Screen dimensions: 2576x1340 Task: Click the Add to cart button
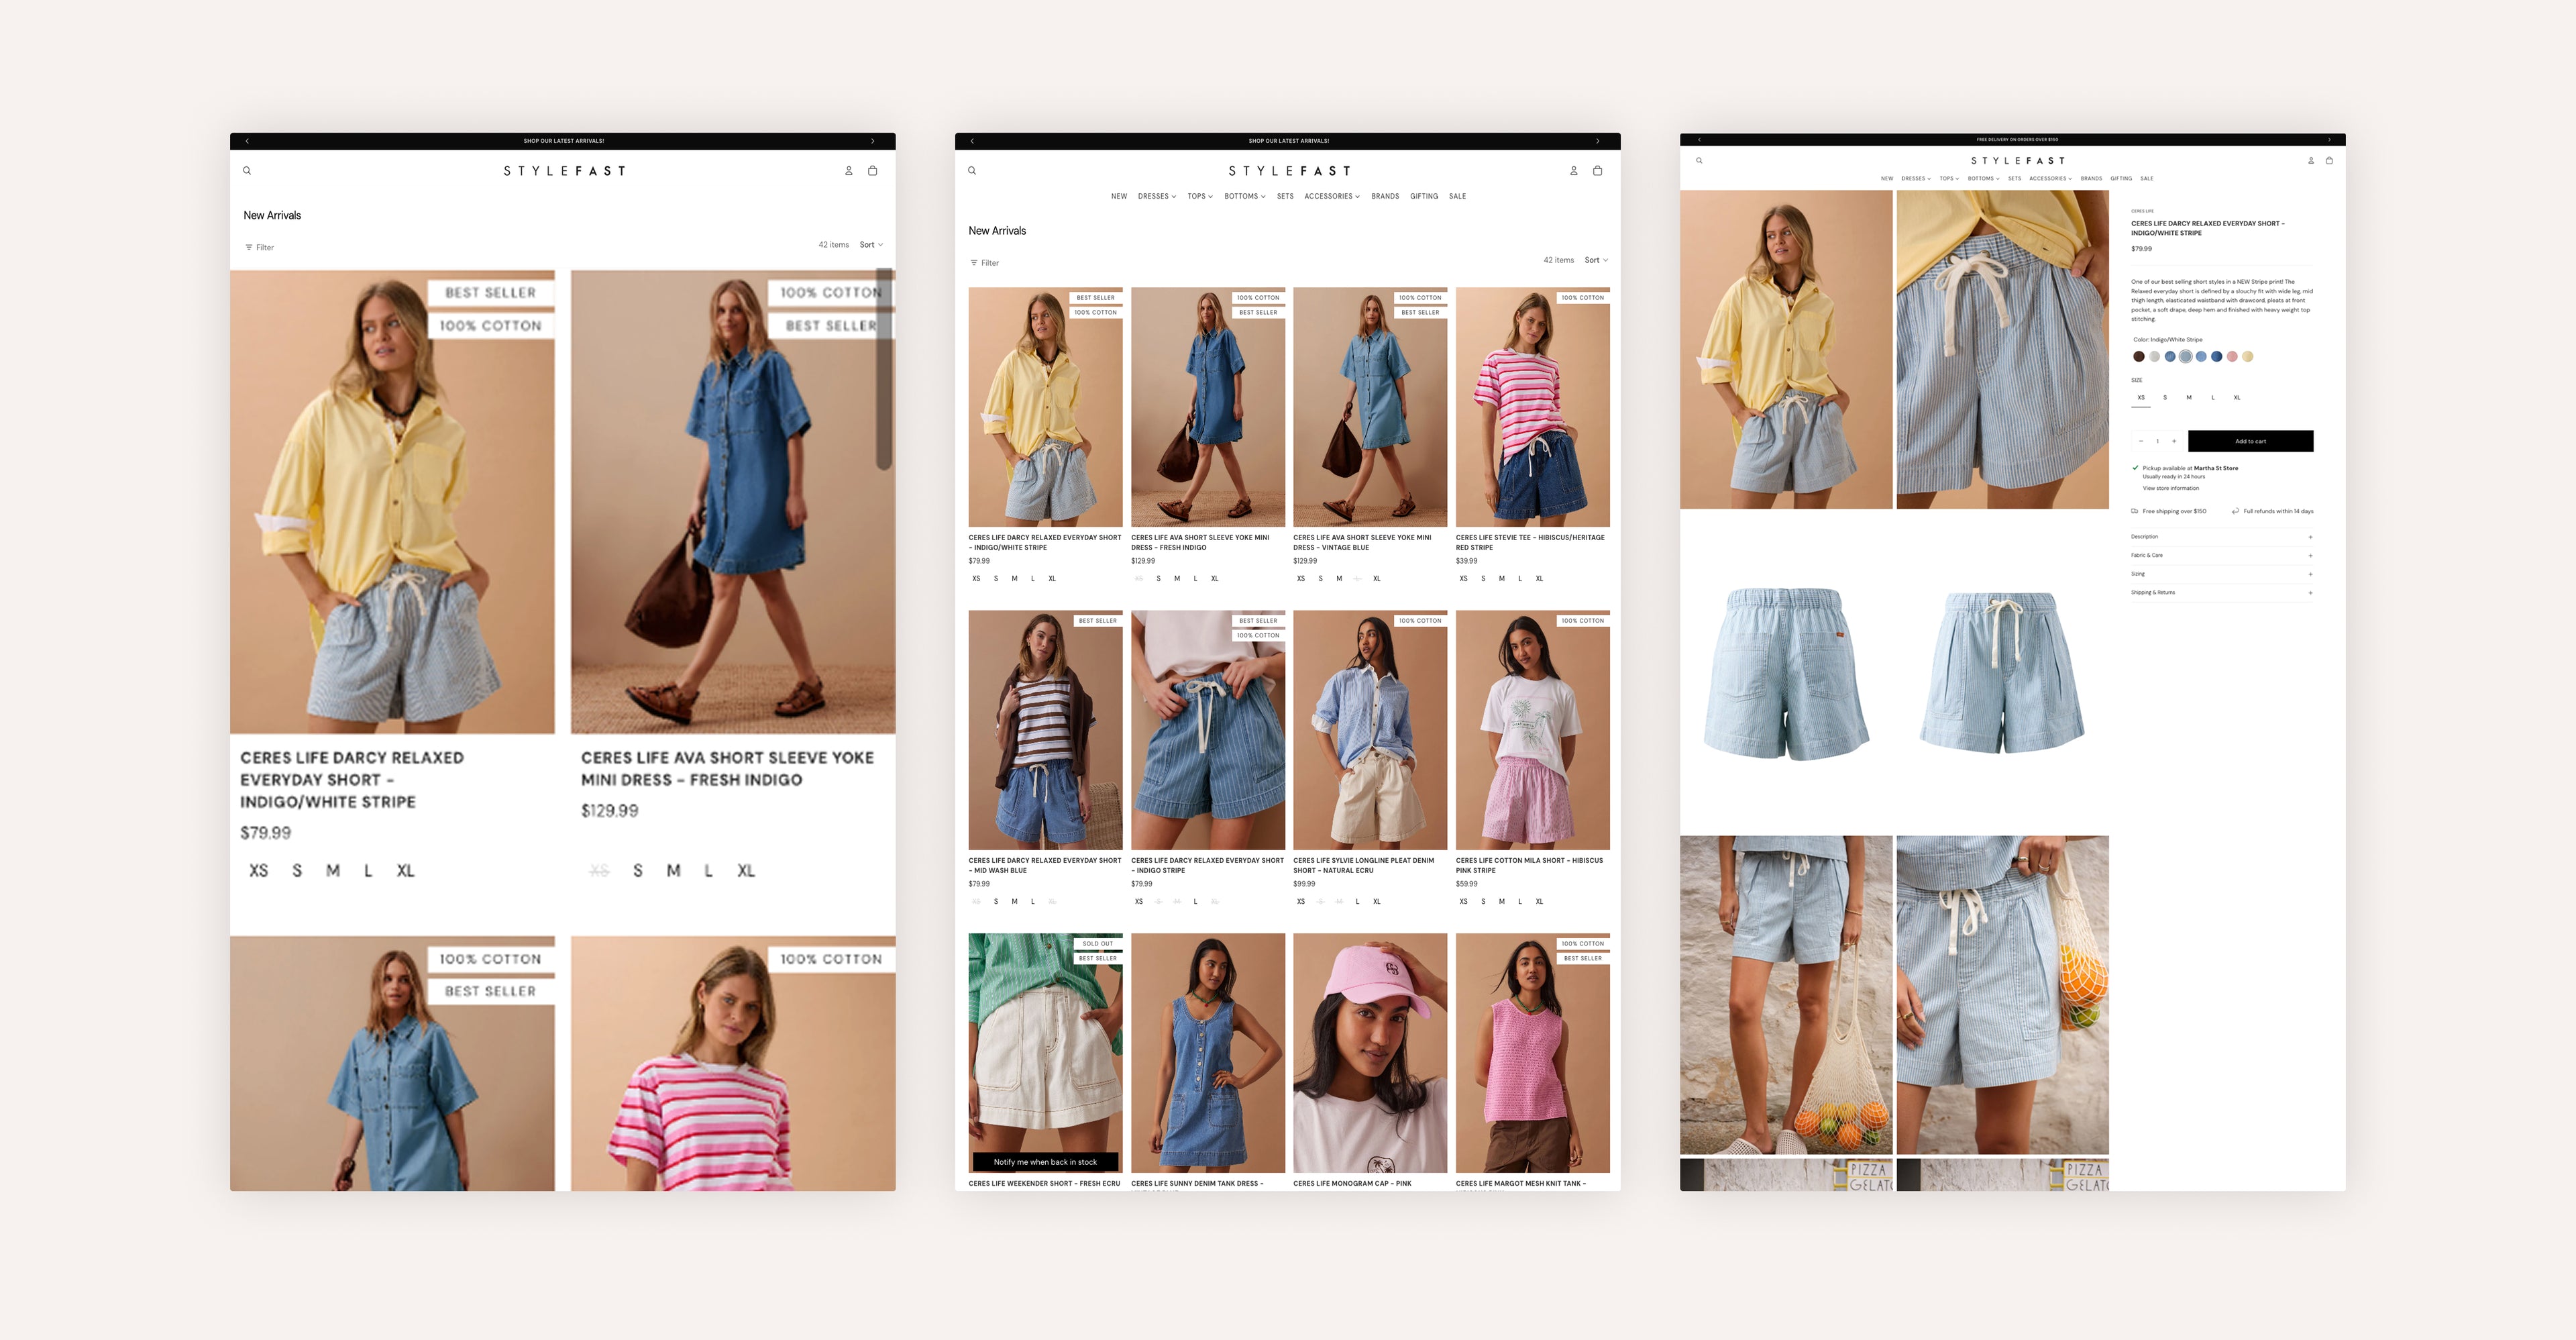[x=2250, y=441]
